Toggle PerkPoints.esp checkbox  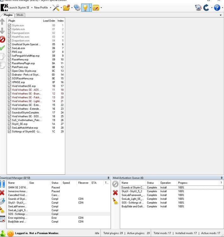(9, 67)
